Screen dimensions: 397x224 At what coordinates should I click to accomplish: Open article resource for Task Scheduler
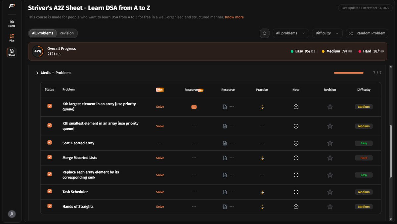225,192
